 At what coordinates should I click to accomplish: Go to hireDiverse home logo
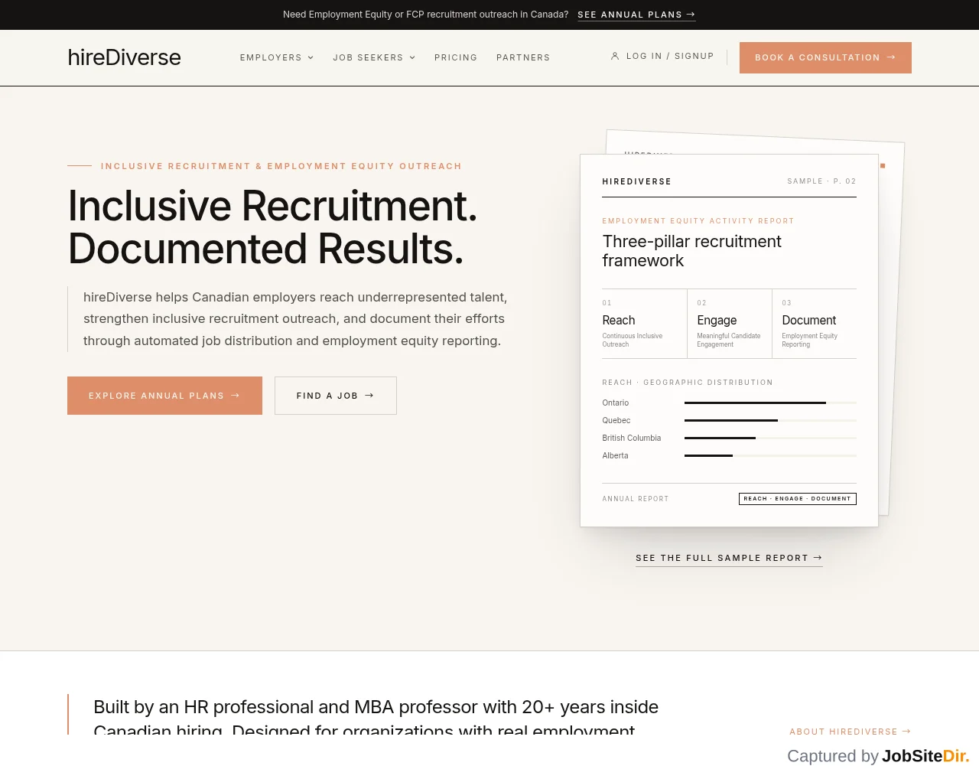124,57
